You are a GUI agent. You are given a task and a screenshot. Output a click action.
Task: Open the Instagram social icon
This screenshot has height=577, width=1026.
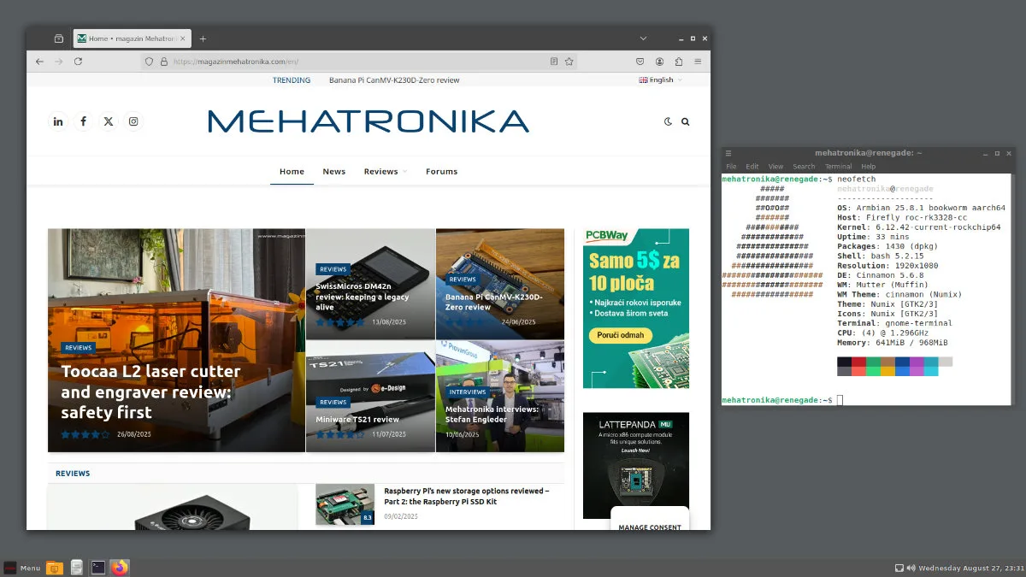[x=133, y=121]
